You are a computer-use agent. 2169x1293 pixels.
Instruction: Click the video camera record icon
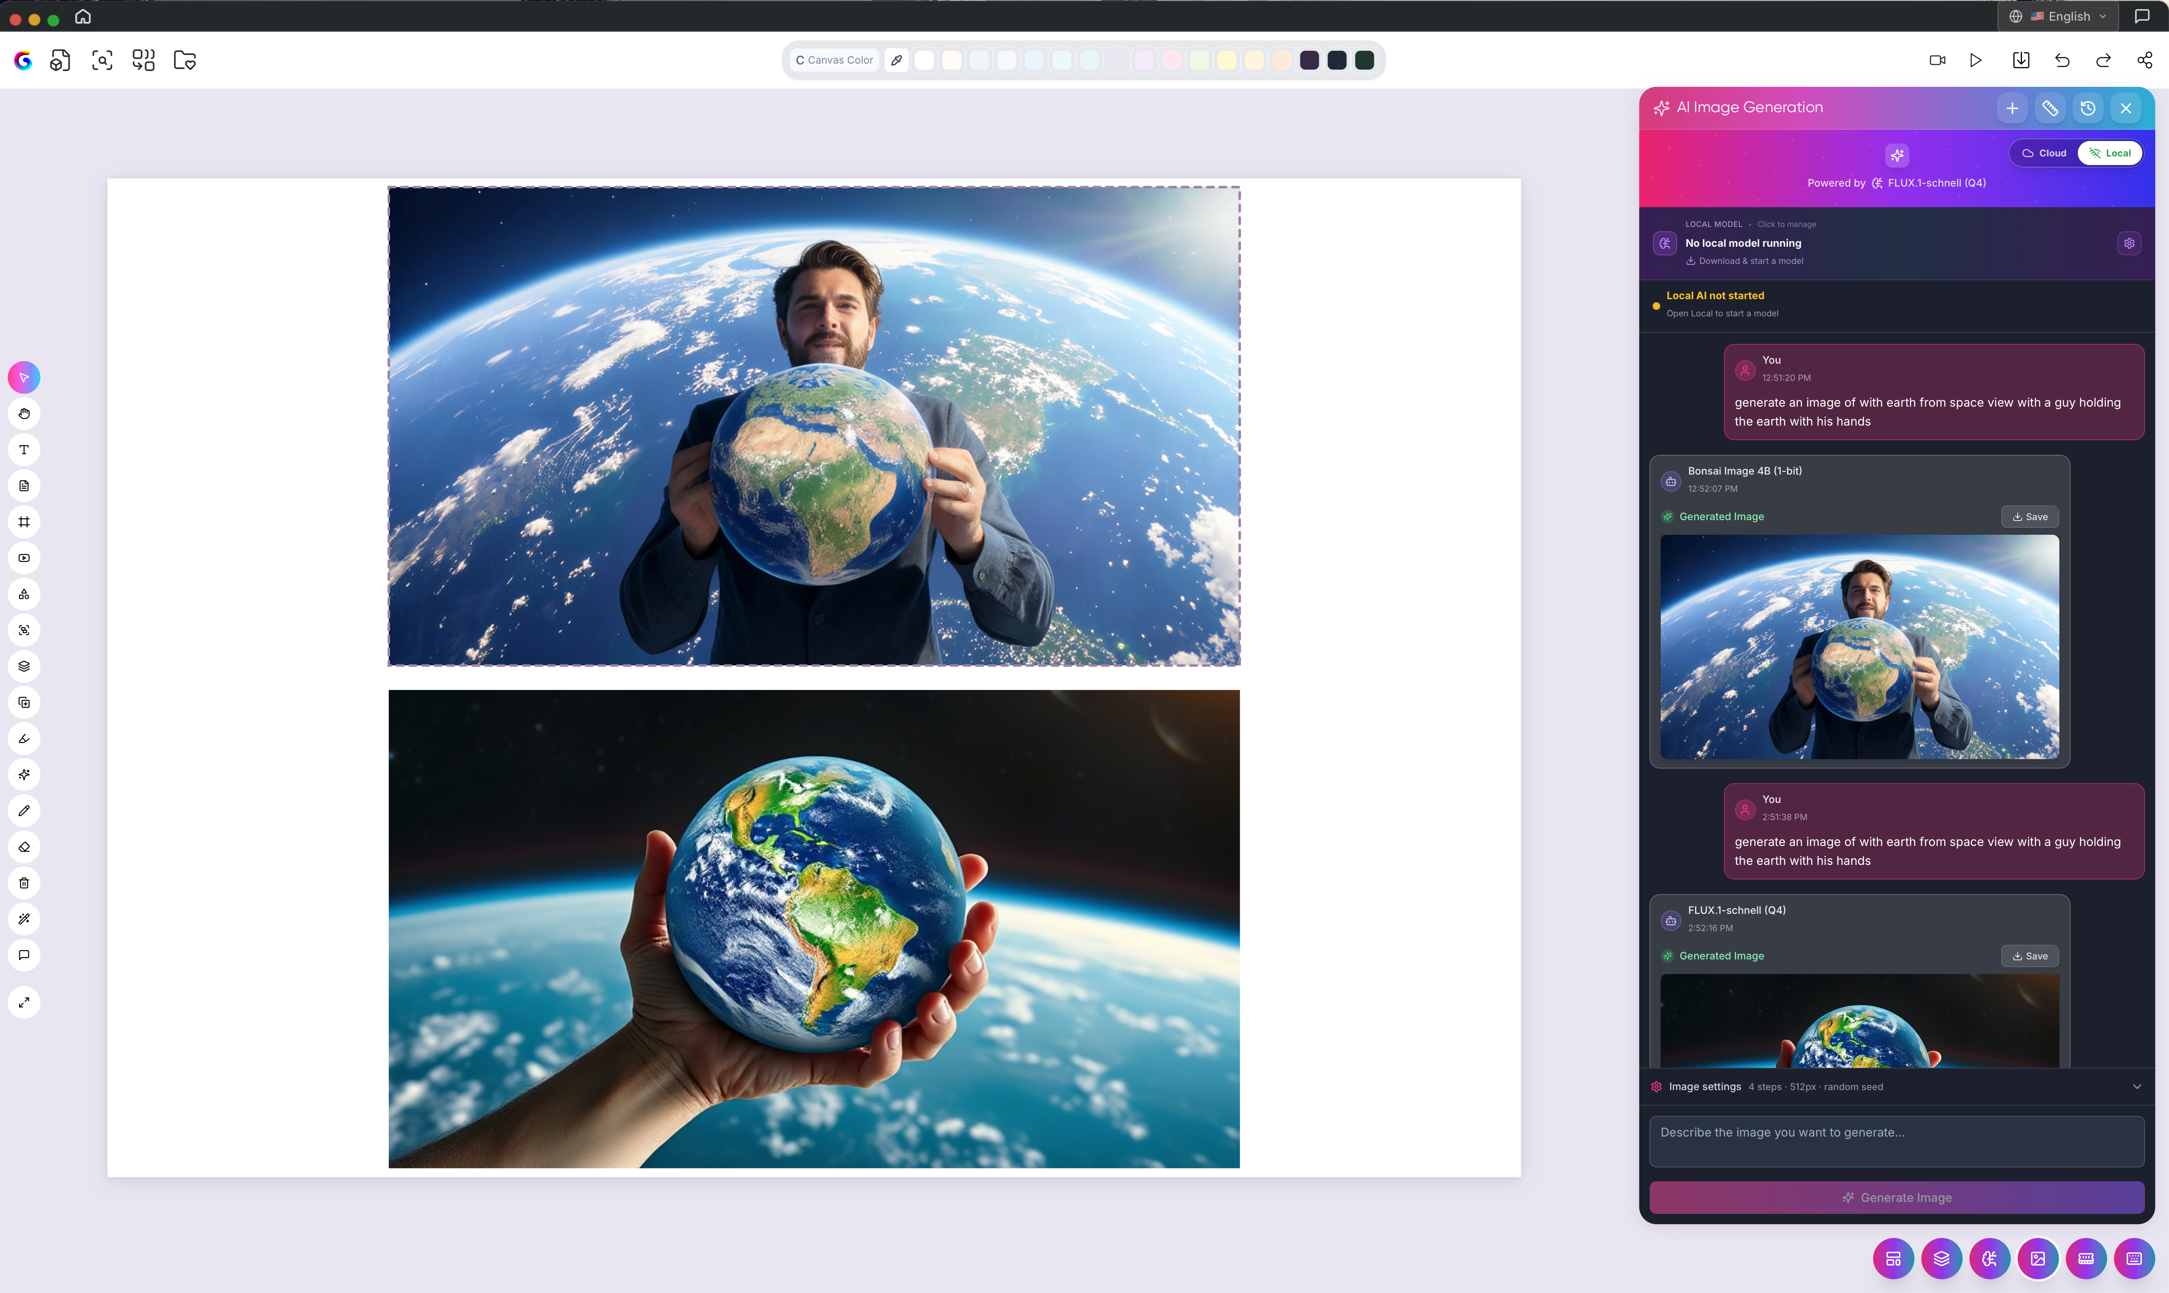[x=1938, y=60]
